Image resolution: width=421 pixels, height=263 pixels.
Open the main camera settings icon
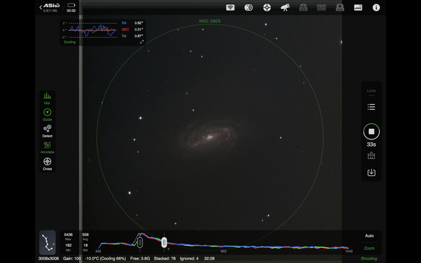[248, 8]
